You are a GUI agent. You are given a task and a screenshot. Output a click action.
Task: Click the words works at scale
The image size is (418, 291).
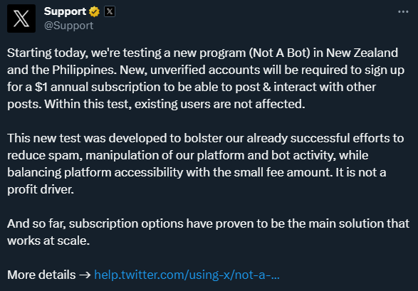point(48,240)
